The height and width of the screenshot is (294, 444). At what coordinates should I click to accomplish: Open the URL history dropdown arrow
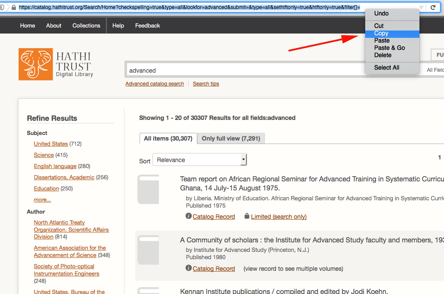[421, 7]
